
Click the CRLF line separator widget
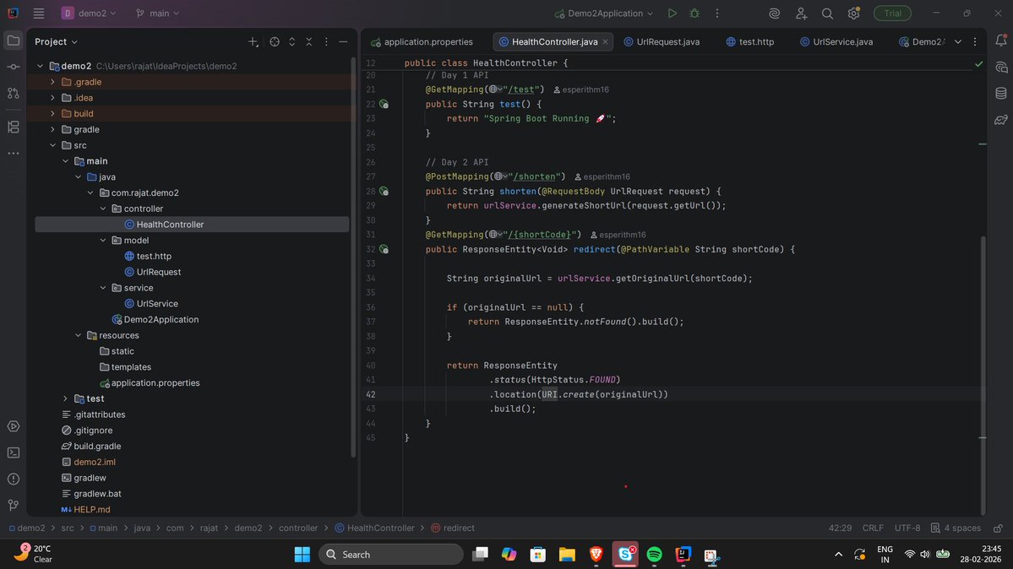[x=873, y=528]
